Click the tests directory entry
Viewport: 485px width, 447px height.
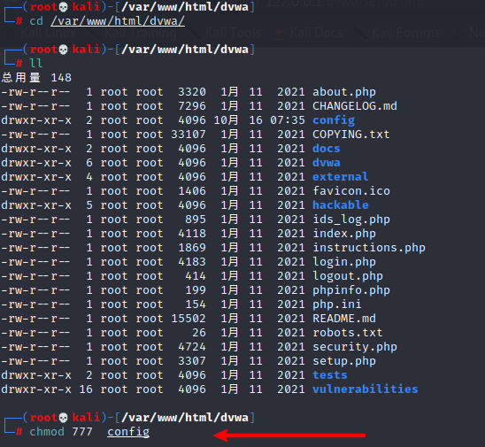click(330, 375)
